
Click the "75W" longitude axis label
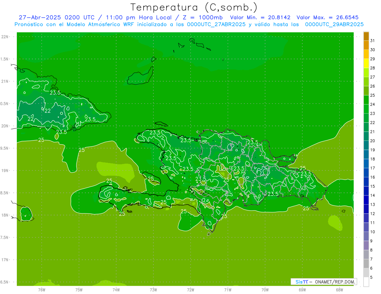pyautogui.click(x=79, y=290)
